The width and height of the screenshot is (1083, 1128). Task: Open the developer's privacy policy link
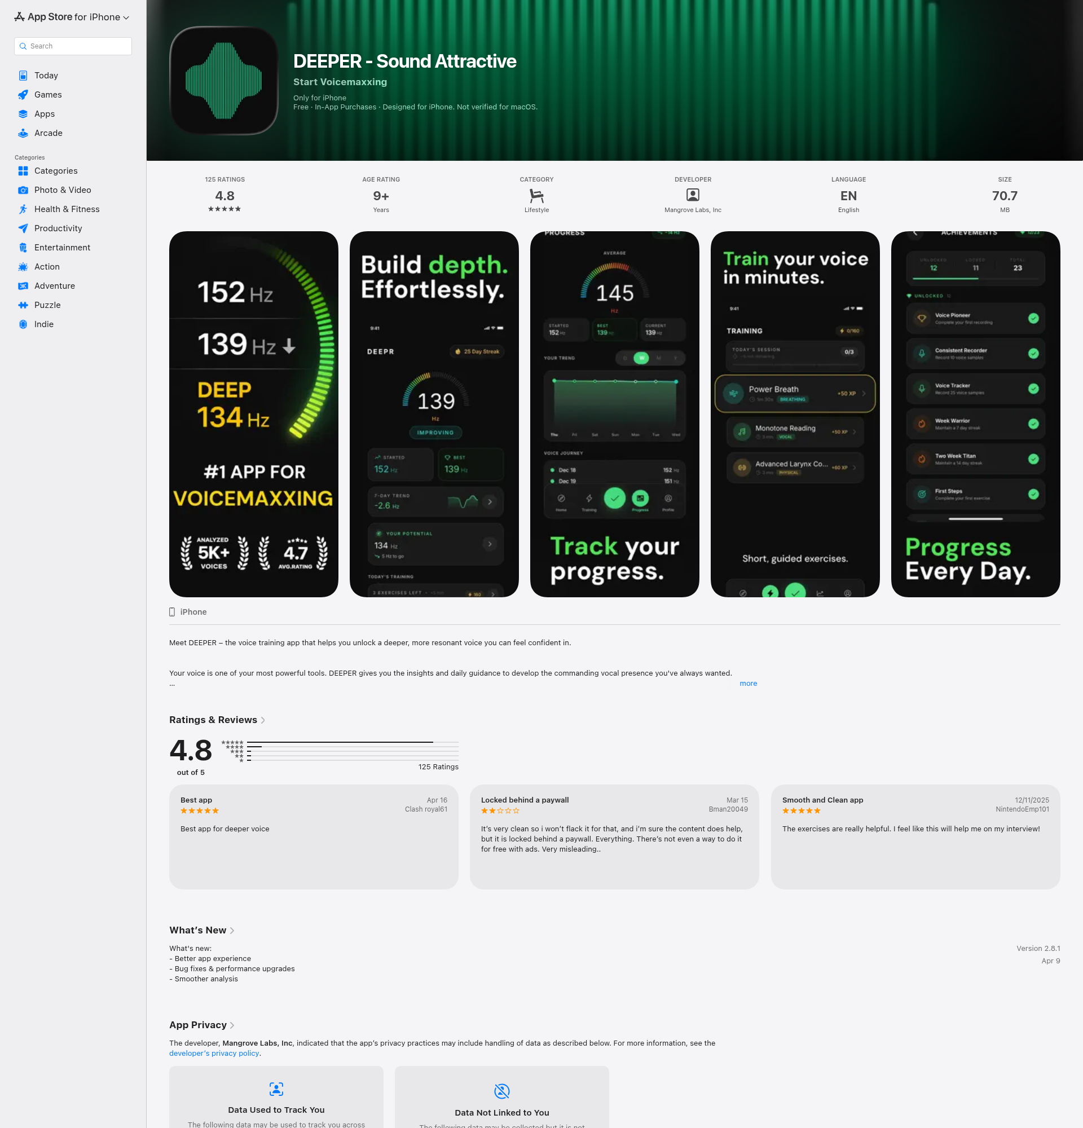(214, 1053)
